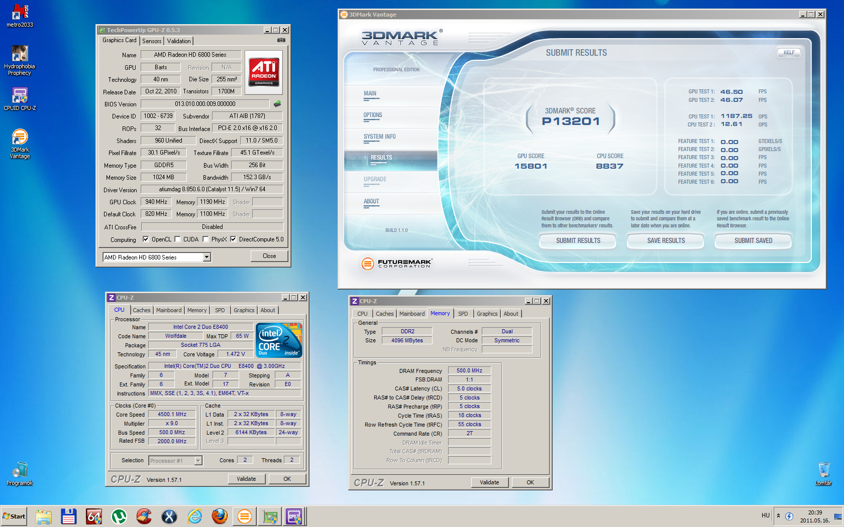Image resolution: width=844 pixels, height=527 pixels.
Task: Toggle the PhysX checkbox in GPU-Z
Action: pyautogui.click(x=205, y=239)
